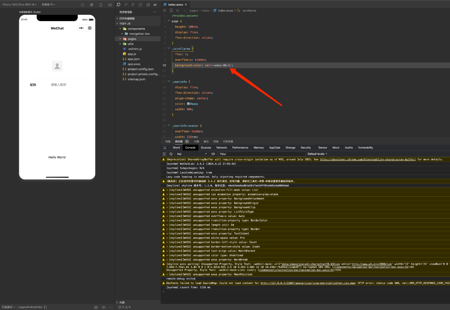The width and height of the screenshot is (450, 310).
Task: Click the pages breadcrumb in the editor
Action: pyautogui.click(x=194, y=11)
